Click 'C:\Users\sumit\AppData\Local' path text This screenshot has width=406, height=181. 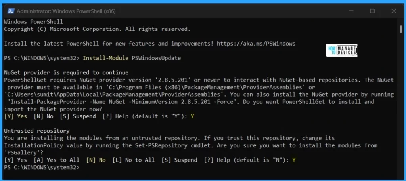click(53, 95)
